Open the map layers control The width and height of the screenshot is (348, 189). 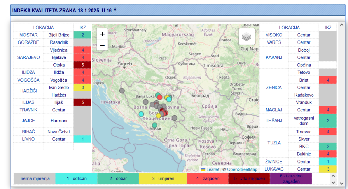pos(246,36)
